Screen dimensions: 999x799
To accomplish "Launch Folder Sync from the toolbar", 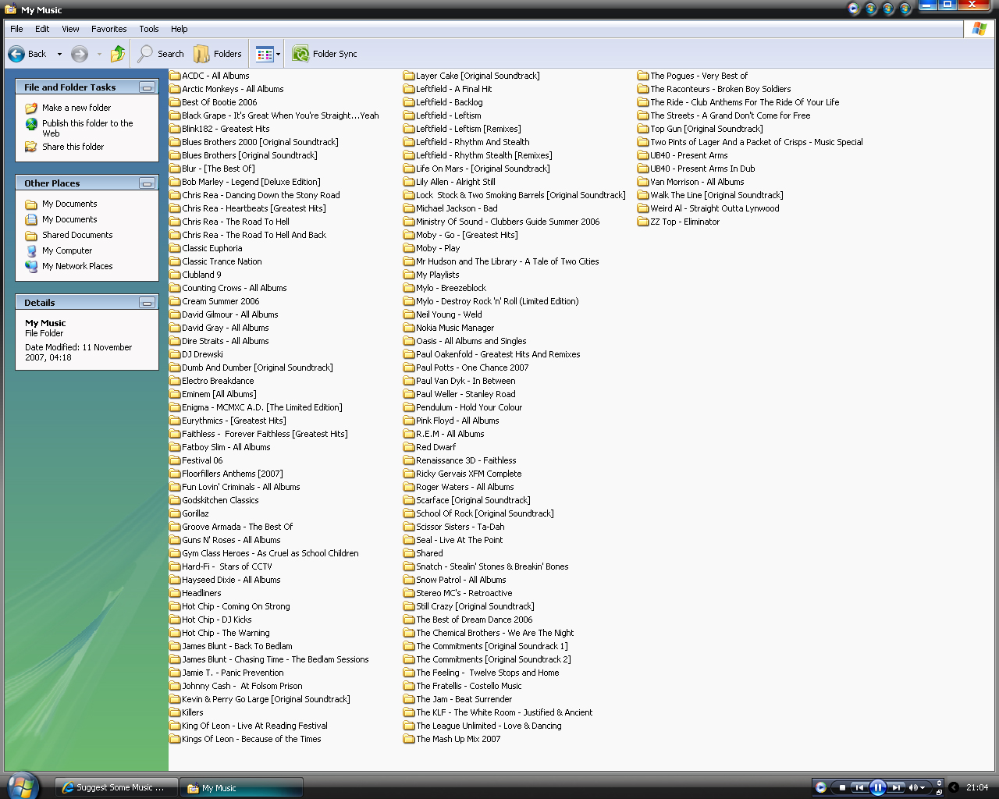I will [325, 54].
